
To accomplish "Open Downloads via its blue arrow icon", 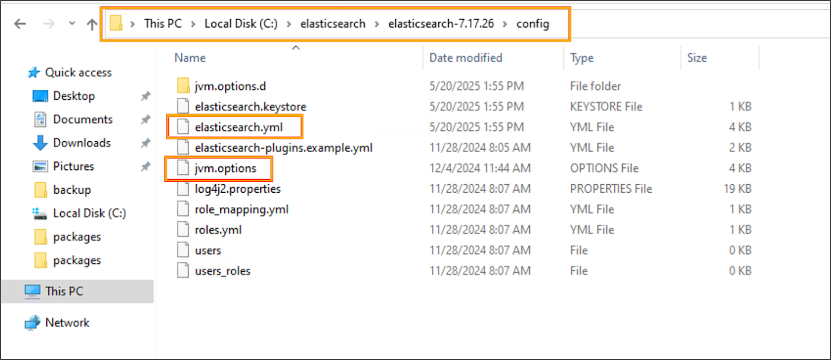I will [40, 143].
